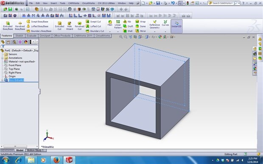The image size is (263, 164).
Task: Open the Curves tool
Action: pyautogui.click(x=165, y=23)
